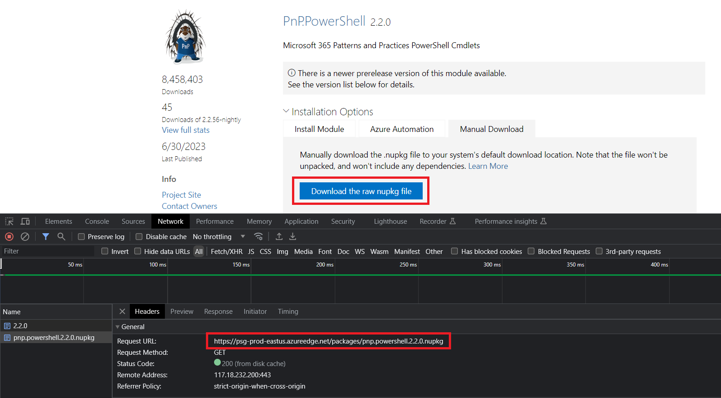Switch to the Console tab

tap(97, 222)
